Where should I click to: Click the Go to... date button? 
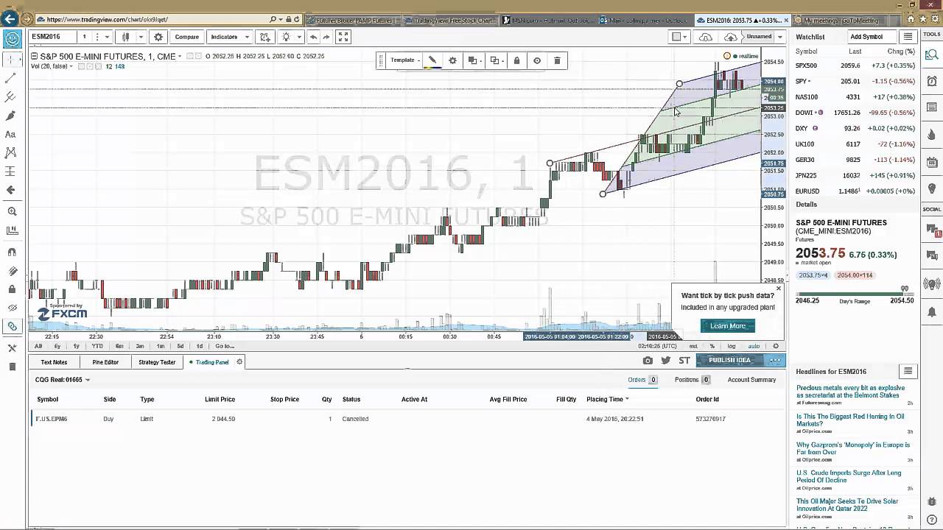tap(225, 346)
